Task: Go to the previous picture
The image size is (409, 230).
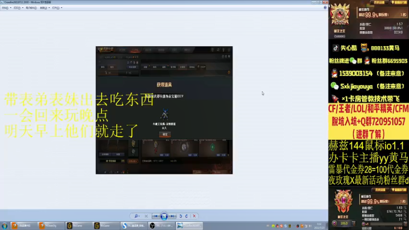Action: click(x=156, y=216)
